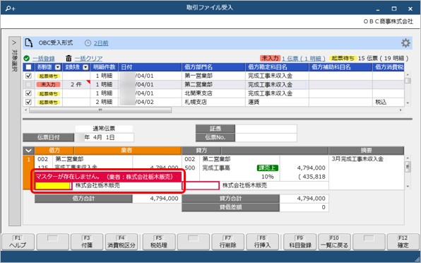This screenshot has width=421, height=263.
Task: Click the OBC受入形式 file icon
Action: (x=29, y=43)
